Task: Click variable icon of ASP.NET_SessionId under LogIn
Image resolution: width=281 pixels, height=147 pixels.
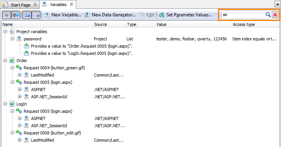Action: [26, 126]
